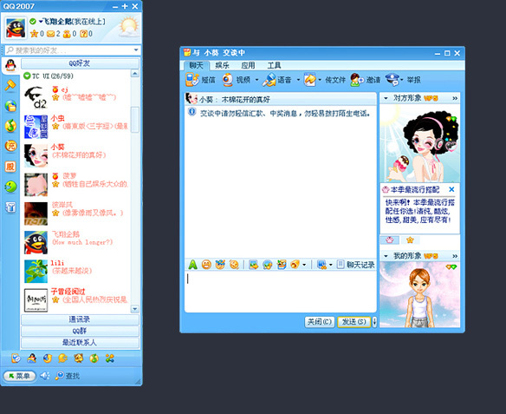Open the smiley emoticon picker
Screen dimensions: 506x414
pos(206,265)
